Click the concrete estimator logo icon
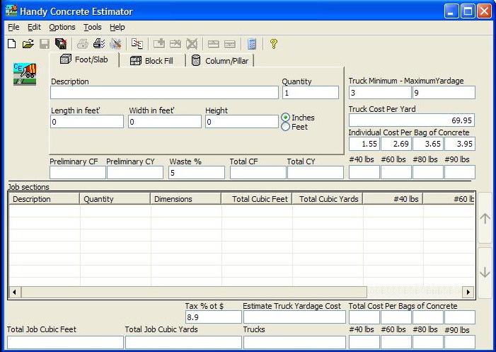Screen dimensions: 496x352 [x=25, y=74]
